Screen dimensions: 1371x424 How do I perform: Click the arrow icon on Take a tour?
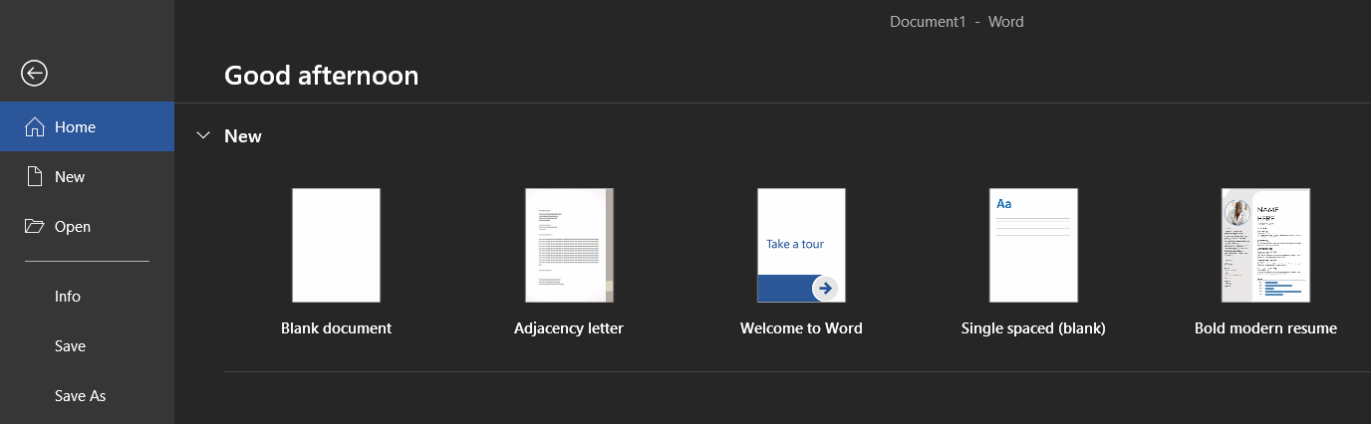pos(825,289)
